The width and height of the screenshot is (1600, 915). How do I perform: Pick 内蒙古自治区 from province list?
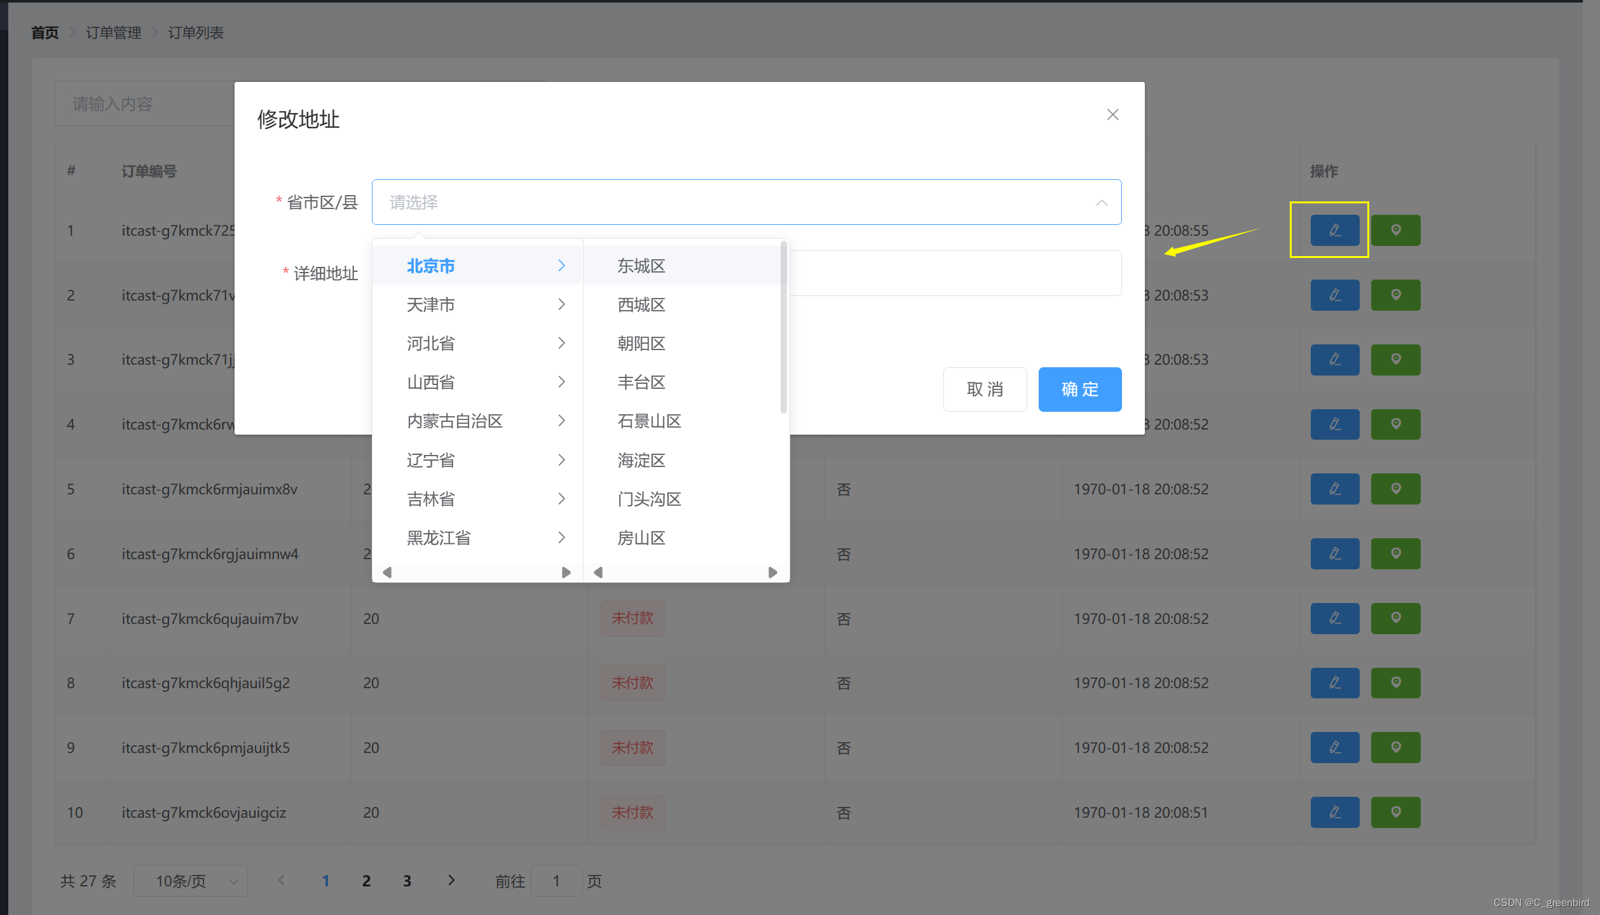[x=477, y=421]
